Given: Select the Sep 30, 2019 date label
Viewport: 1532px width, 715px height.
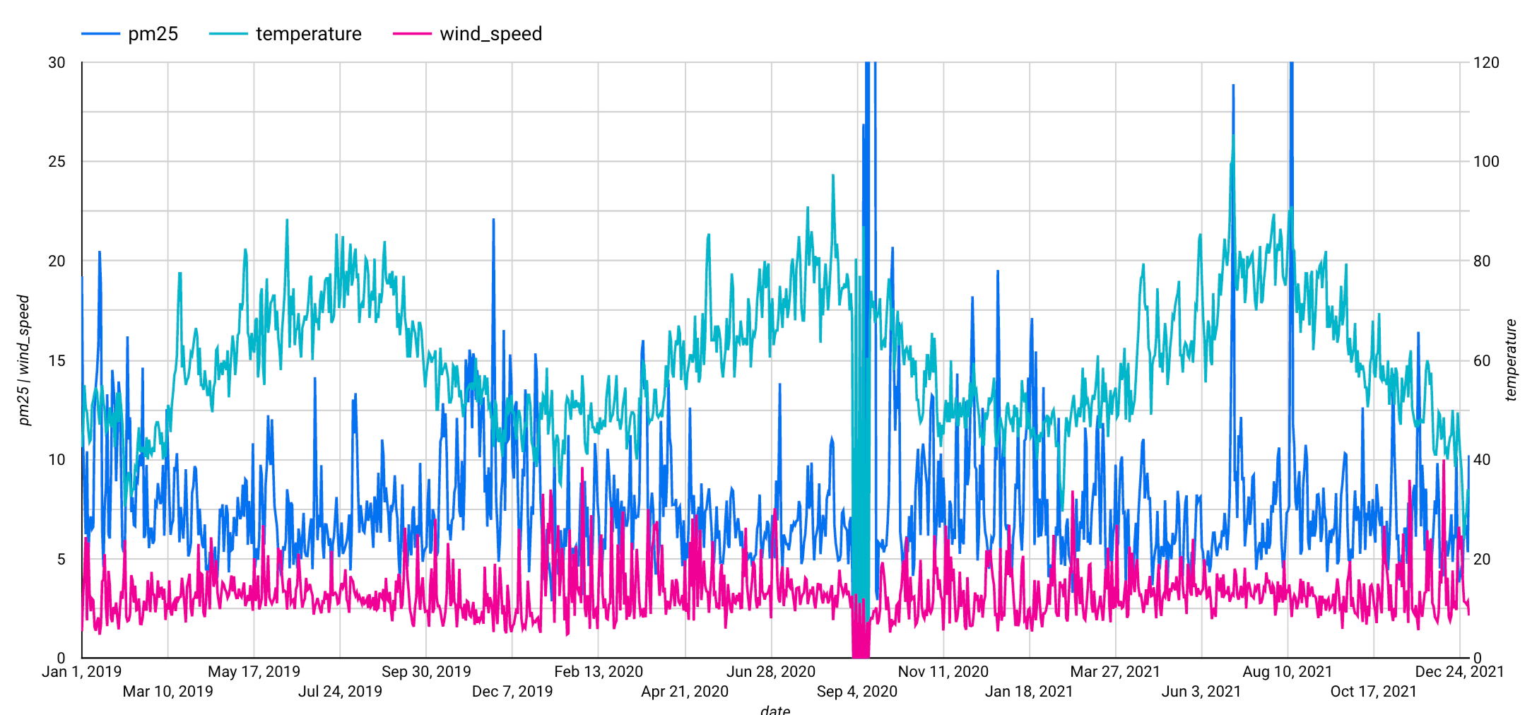Looking at the screenshot, I should (x=426, y=671).
